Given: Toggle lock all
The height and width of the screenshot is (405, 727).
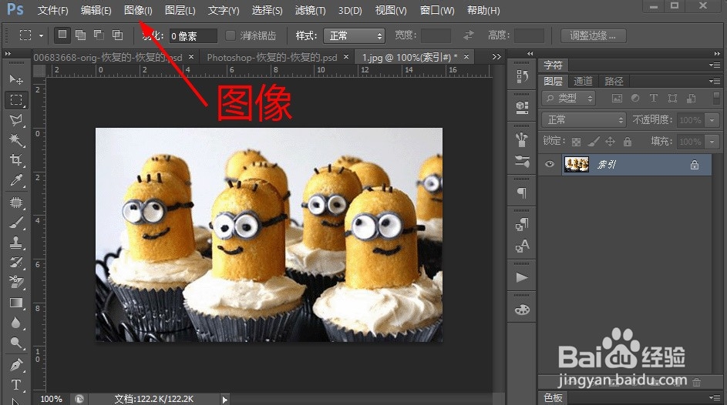Looking at the screenshot, I should [x=628, y=142].
